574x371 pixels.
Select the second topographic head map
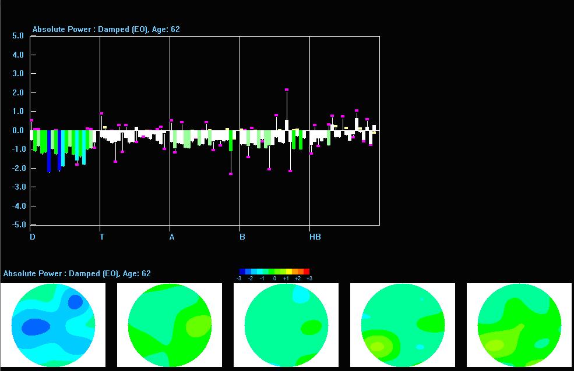[170, 325]
